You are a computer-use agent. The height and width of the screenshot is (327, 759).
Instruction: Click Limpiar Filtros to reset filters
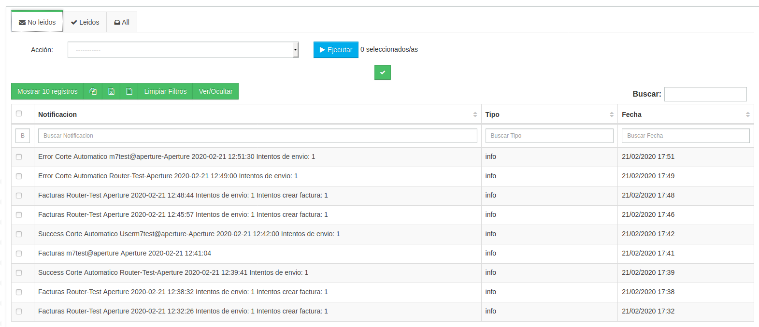(165, 91)
